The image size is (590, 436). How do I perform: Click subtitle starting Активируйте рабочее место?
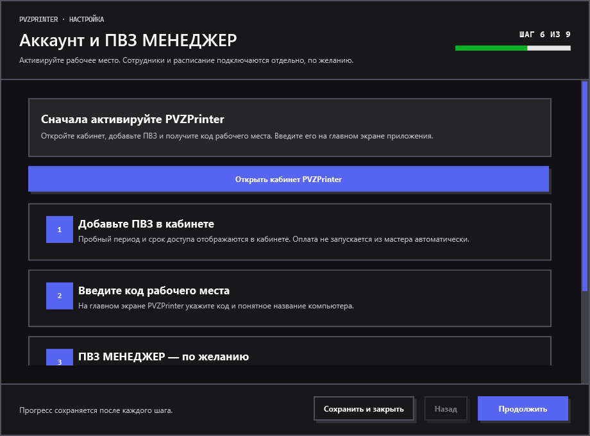click(x=186, y=60)
